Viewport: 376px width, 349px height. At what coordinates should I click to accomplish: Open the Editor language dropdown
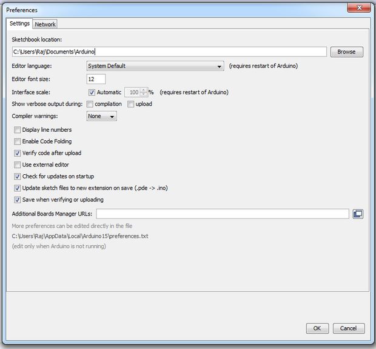pyautogui.click(x=155, y=66)
